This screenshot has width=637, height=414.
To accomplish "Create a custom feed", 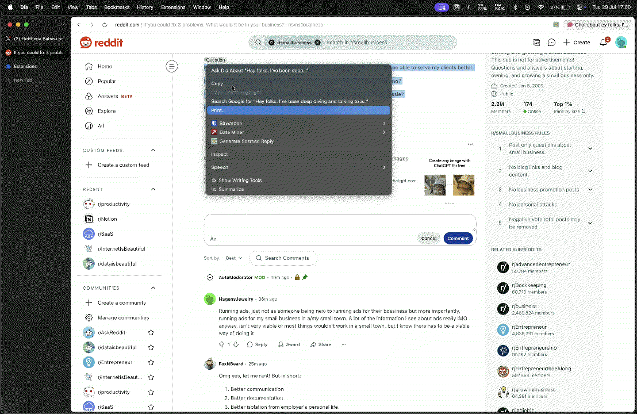I will (x=117, y=165).
